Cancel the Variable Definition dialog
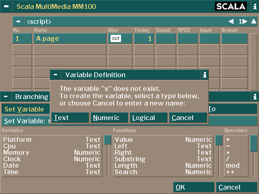Viewport: 259px width, 194px height. coord(187,118)
